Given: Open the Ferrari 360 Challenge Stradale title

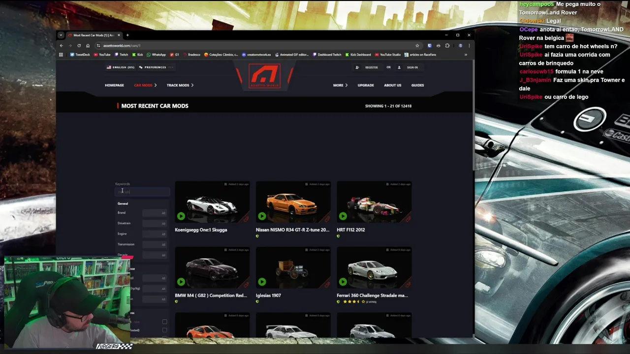Looking at the screenshot, I should (x=372, y=295).
